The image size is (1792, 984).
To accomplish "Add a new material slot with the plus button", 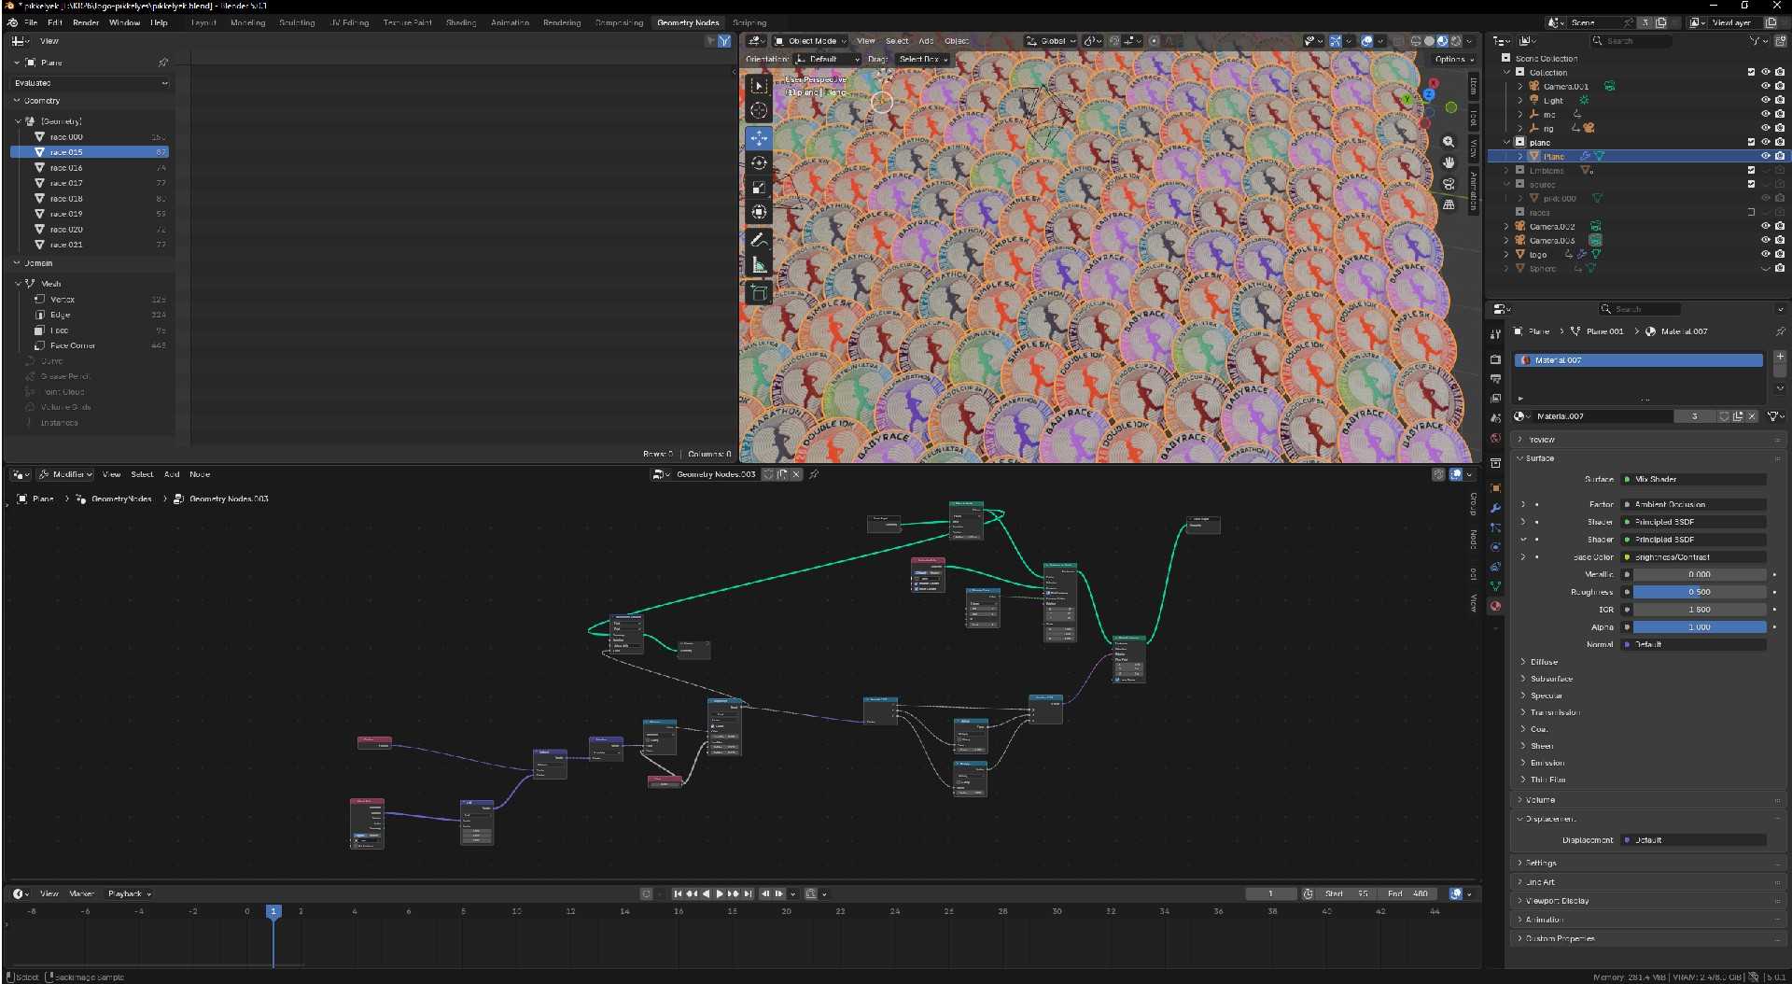I will (x=1781, y=356).
